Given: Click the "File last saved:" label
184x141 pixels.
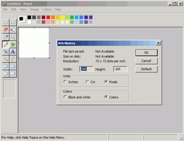Looking at the screenshot, I should 74,51.
